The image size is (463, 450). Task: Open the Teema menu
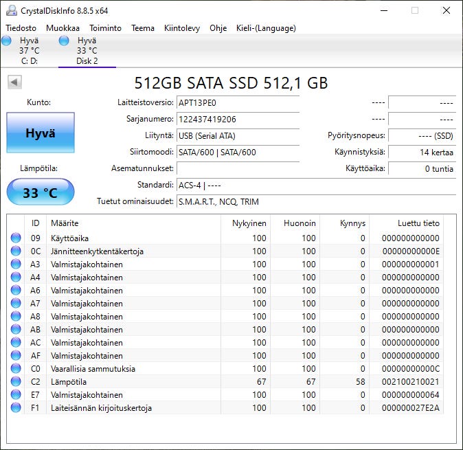[x=143, y=28]
